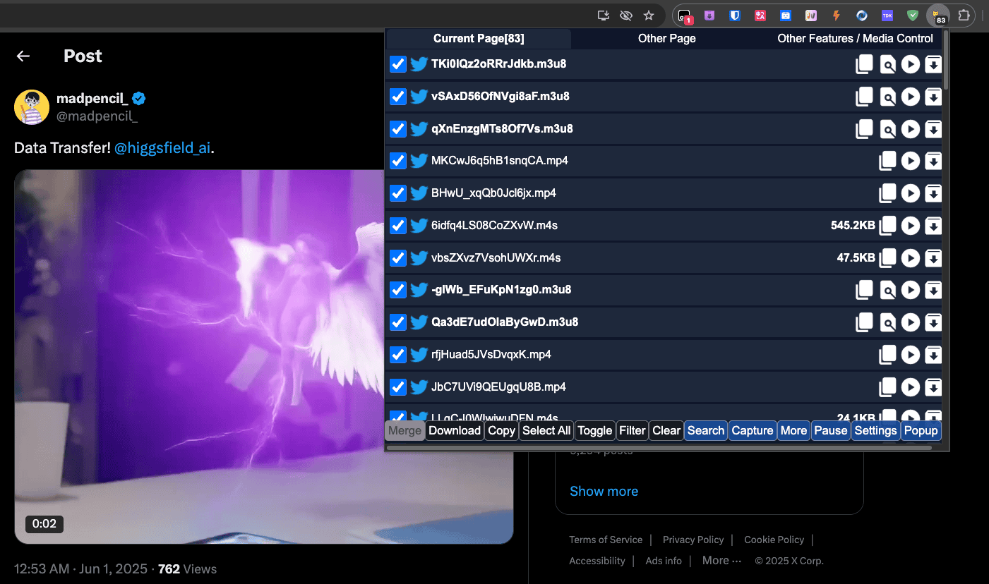Play the qXnEnzgMTs8Of7Vs.m3u8 preview
Image resolution: width=989 pixels, height=584 pixels.
[911, 129]
